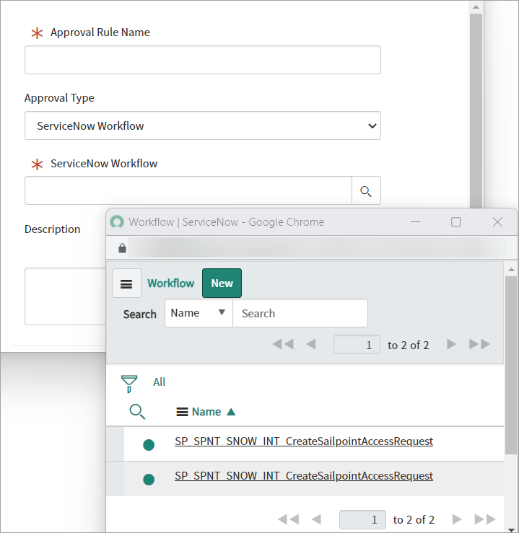The height and width of the screenshot is (533, 519).
Task: Click the Workflow list title link
Action: 171,283
